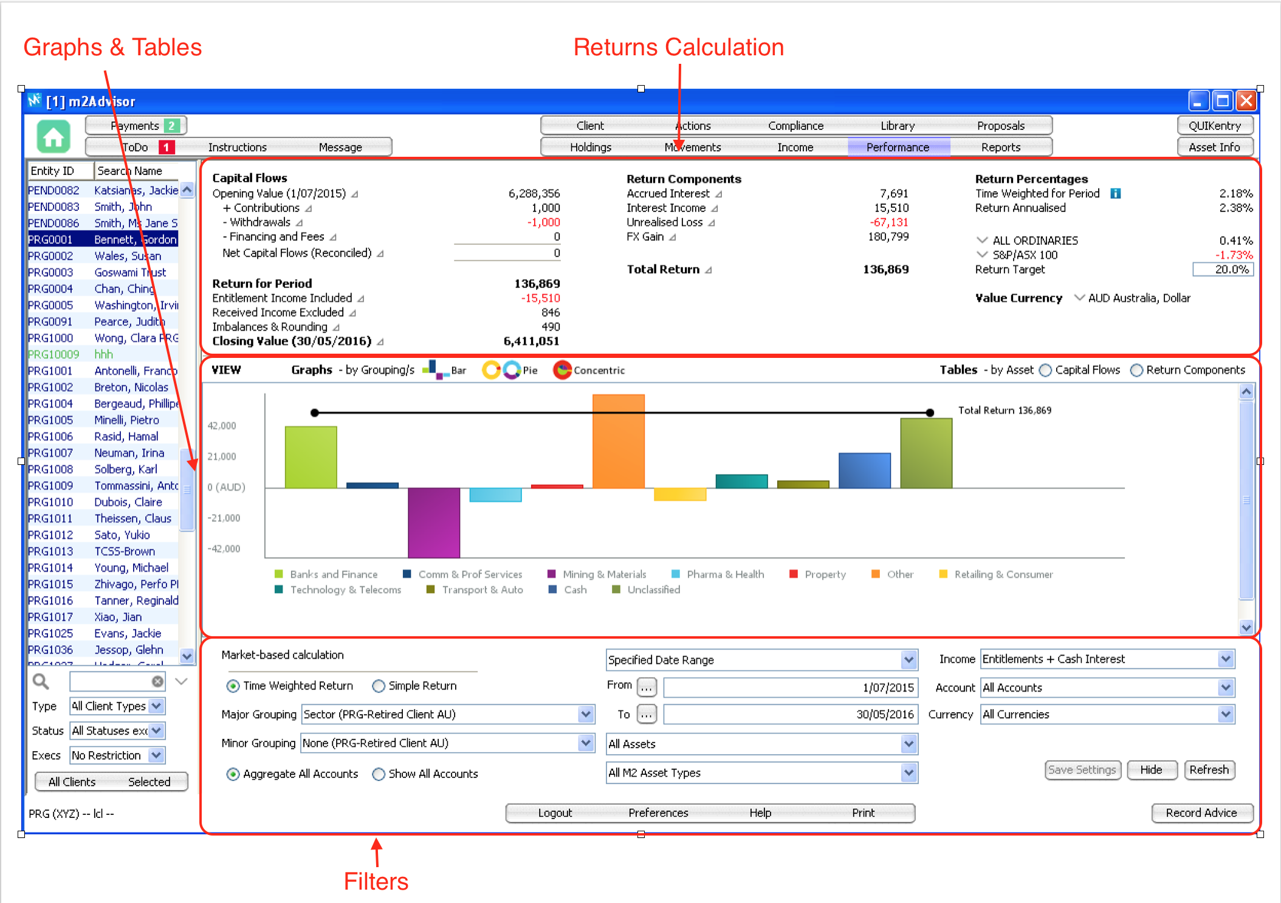Screen dimensions: 1281x903
Task: Select Simple Return radio button
Action: click(x=379, y=686)
